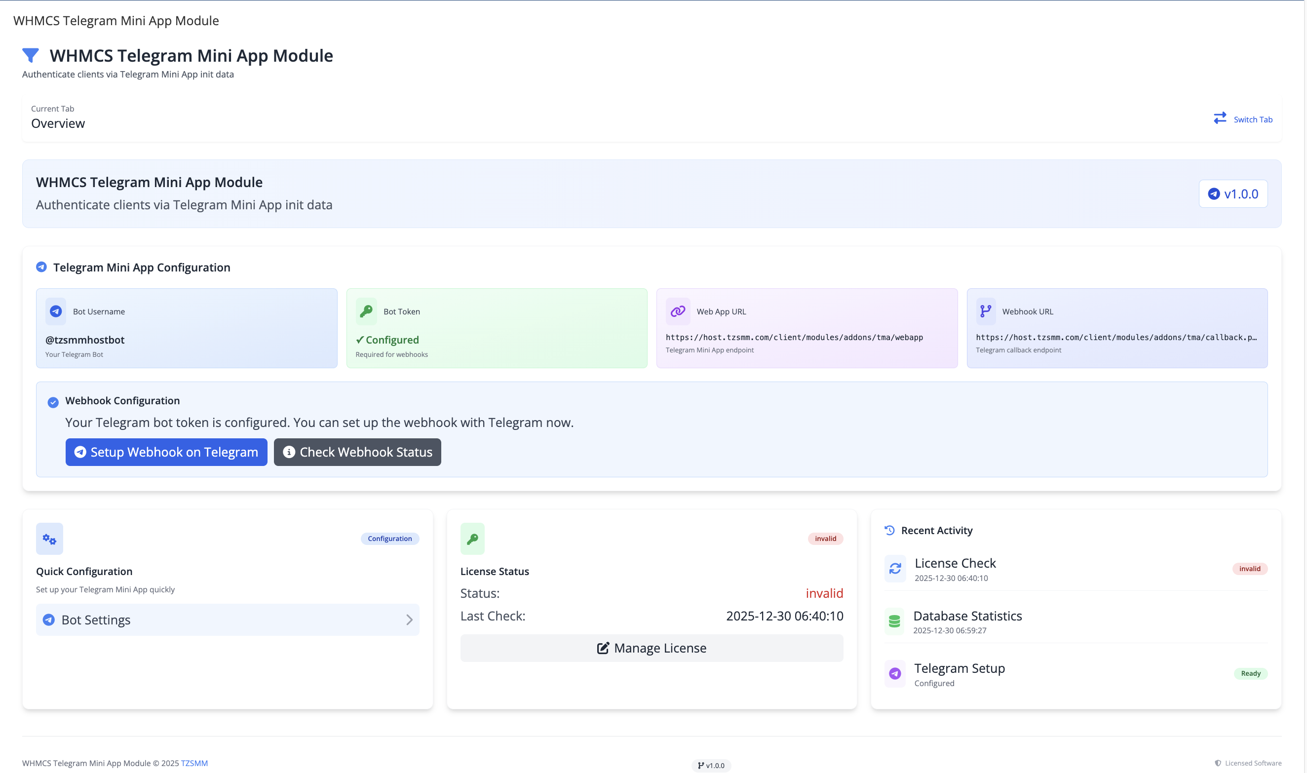Click the history icon beside Recent Activity
This screenshot has width=1307, height=773.
[888, 530]
